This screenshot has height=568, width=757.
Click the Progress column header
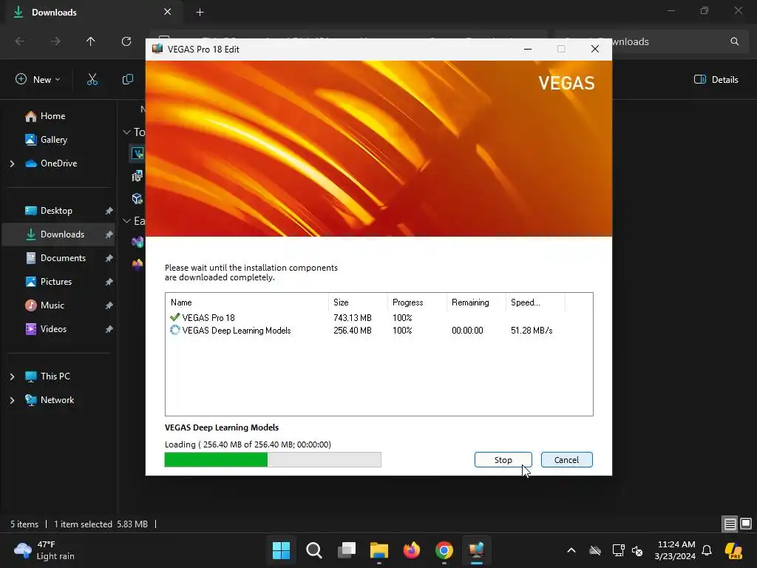coord(417,302)
